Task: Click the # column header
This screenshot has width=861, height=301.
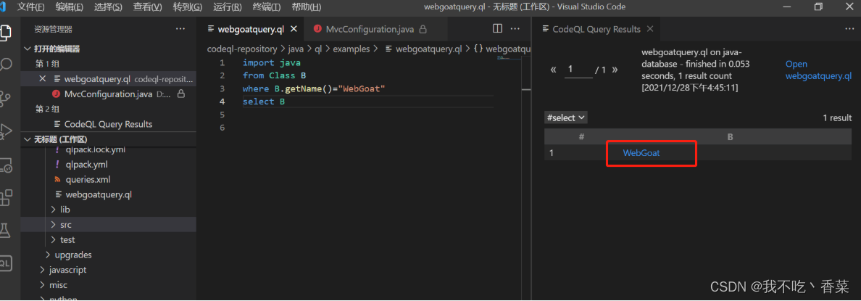Action: pos(581,137)
